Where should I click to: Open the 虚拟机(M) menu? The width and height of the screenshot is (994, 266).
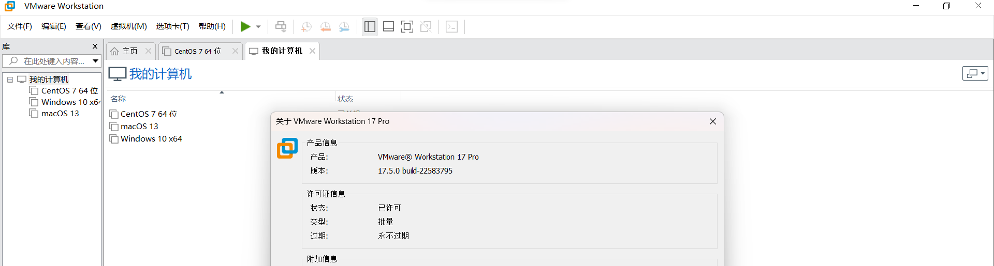tap(129, 26)
